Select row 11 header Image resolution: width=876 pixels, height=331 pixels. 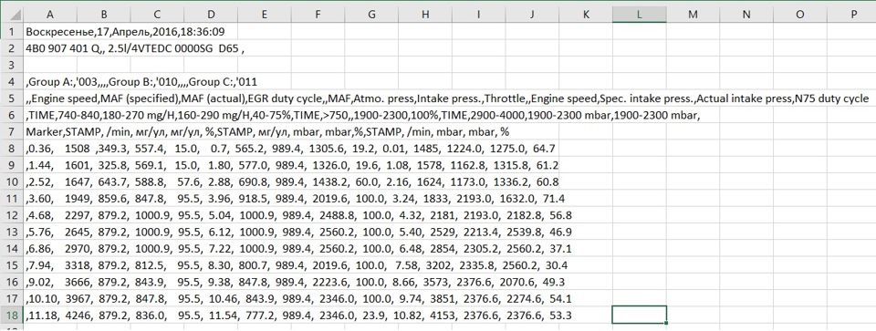click(11, 199)
